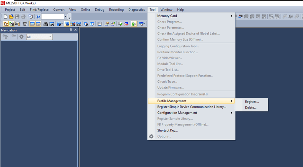This screenshot has width=303, height=167.
Task: Open the Window menu
Action: [x=166, y=9]
